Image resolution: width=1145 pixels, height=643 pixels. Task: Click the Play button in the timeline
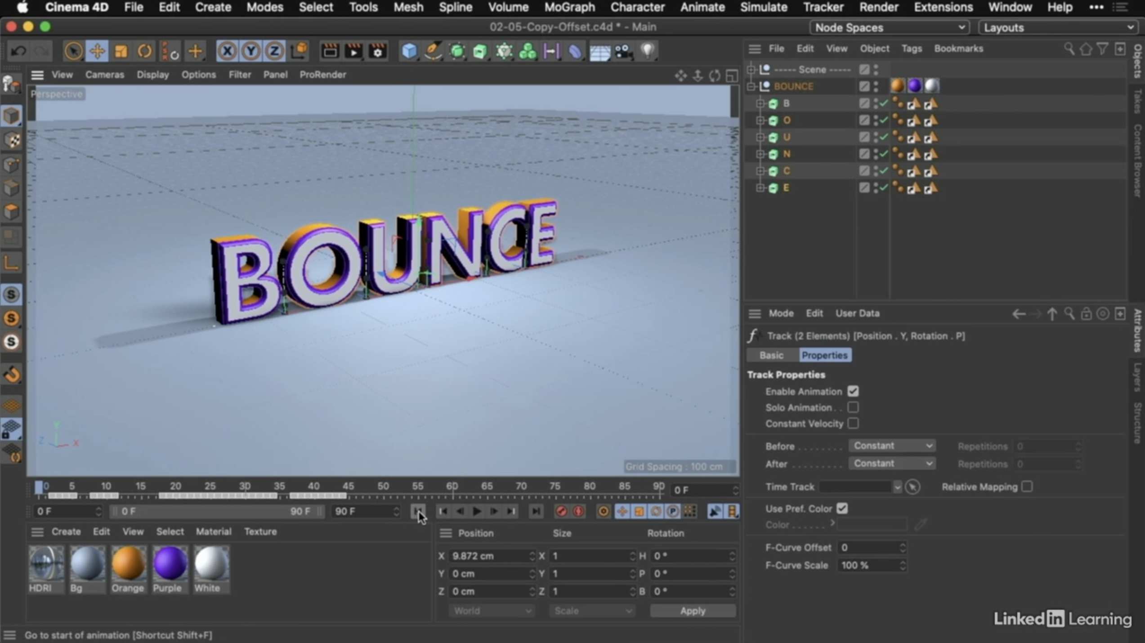click(477, 511)
